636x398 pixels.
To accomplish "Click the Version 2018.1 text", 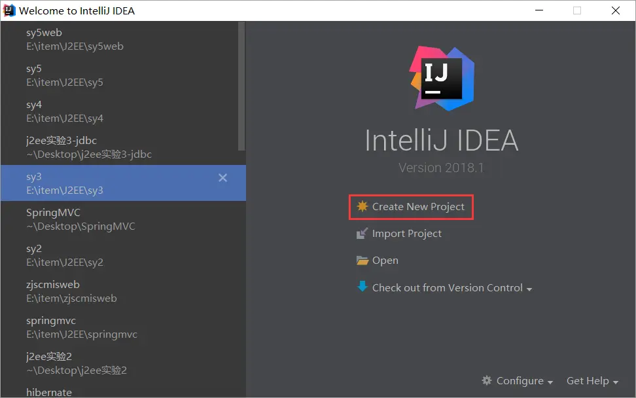I will point(441,168).
